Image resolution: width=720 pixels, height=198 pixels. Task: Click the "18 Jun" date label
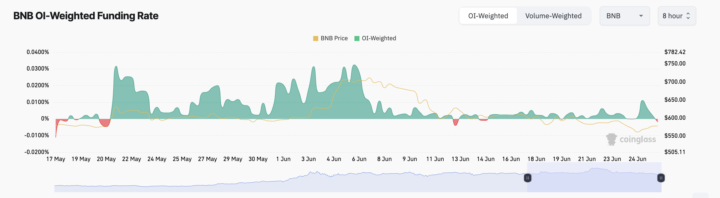536,159
